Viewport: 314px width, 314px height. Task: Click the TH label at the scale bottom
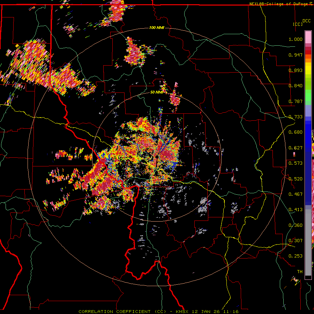[300, 272]
